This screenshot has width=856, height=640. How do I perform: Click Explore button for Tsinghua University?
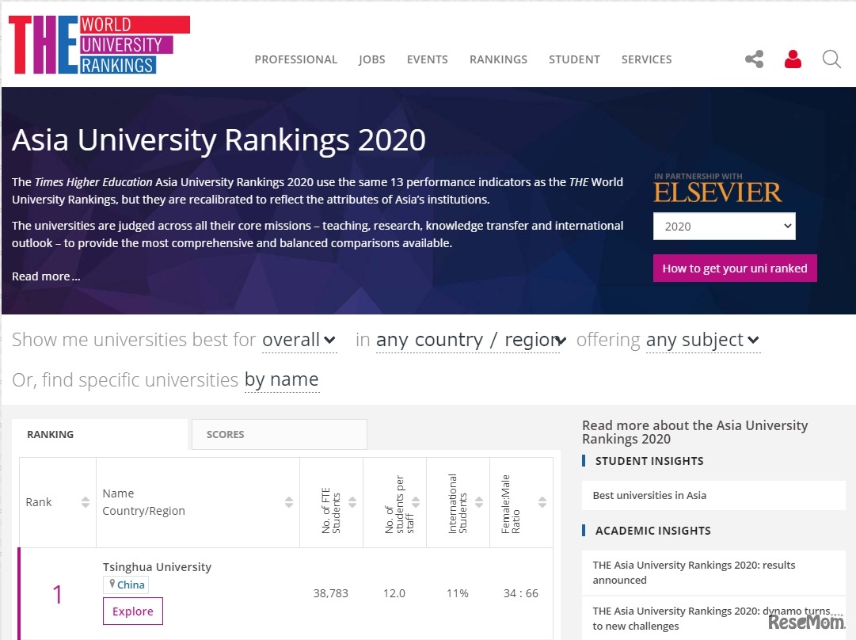(x=133, y=611)
